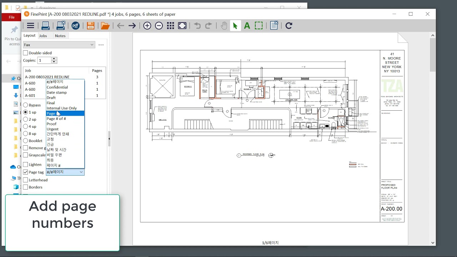Enable the Letterhead checkbox
Viewport: 457px width, 257px height.
point(25,180)
